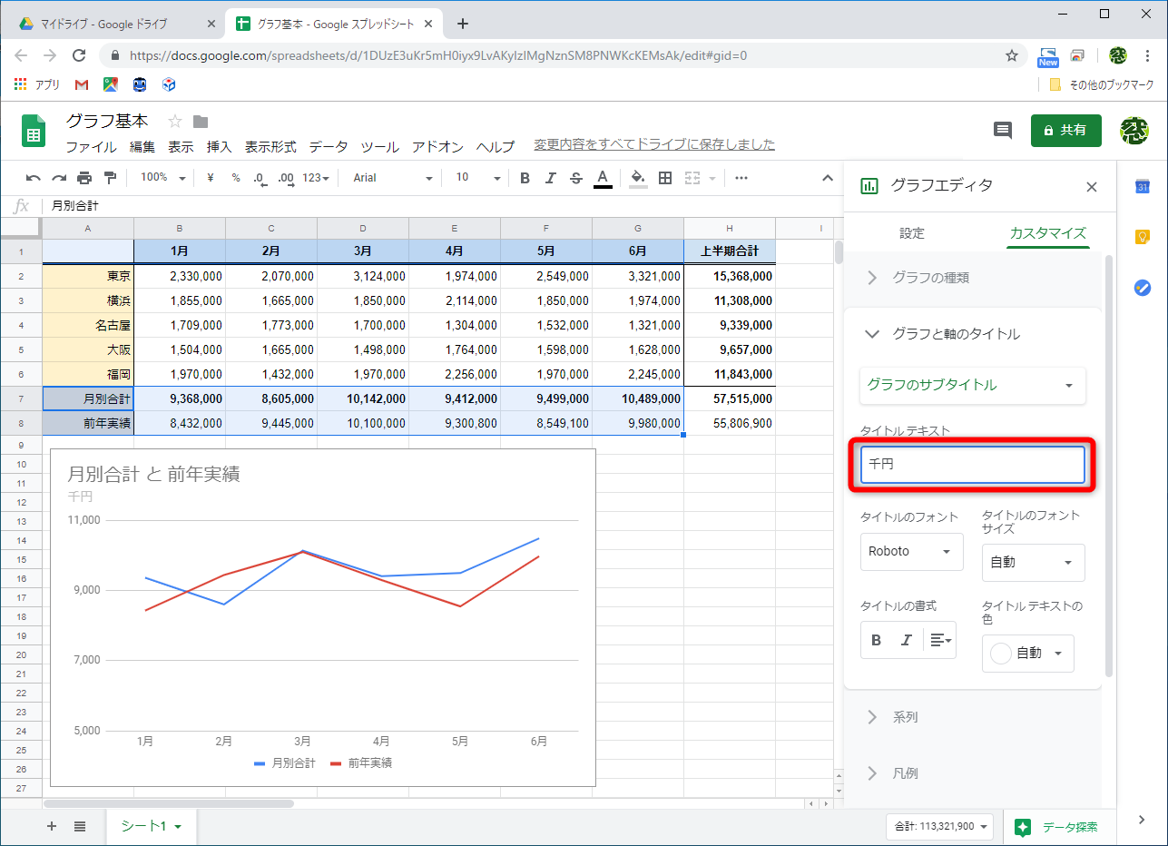The width and height of the screenshot is (1168, 846).
Task: Open the グラフのサブタイトル dropdown
Action: (x=972, y=386)
